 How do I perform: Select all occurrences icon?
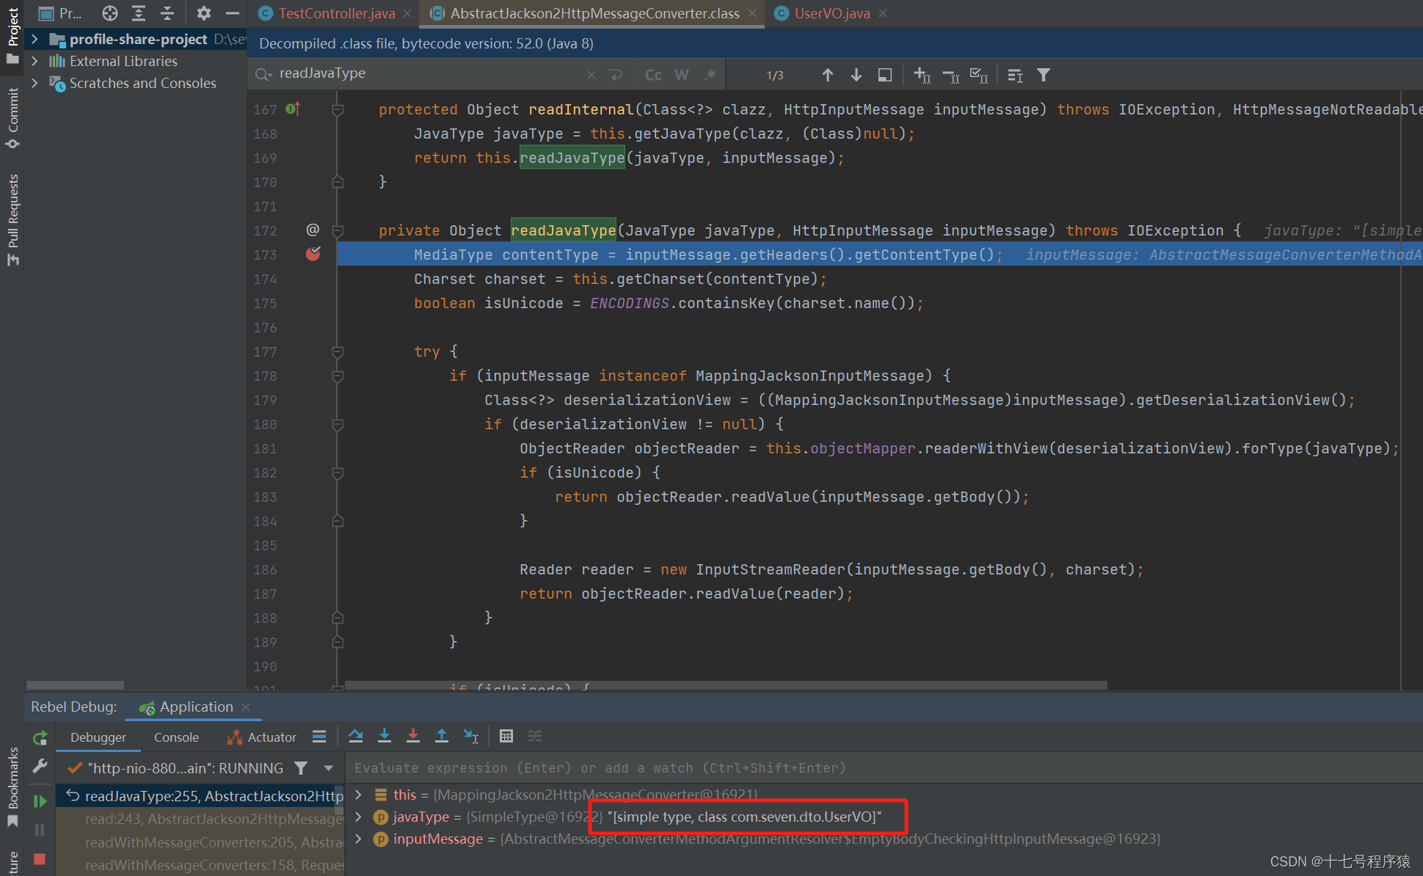tap(979, 75)
